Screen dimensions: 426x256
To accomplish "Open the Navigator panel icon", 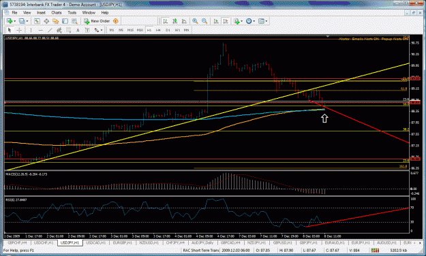I will pyautogui.click(x=56, y=21).
